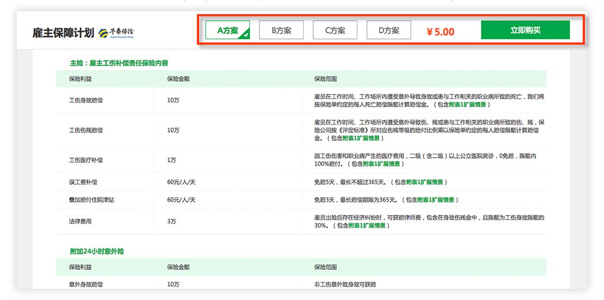Screen dimensions: 604x300
Task: Select the D方案 plan option
Action: (x=389, y=30)
